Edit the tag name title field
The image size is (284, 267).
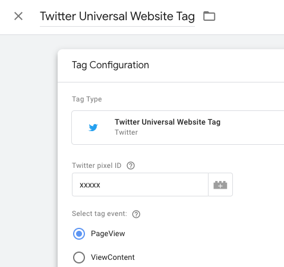pyautogui.click(x=117, y=17)
